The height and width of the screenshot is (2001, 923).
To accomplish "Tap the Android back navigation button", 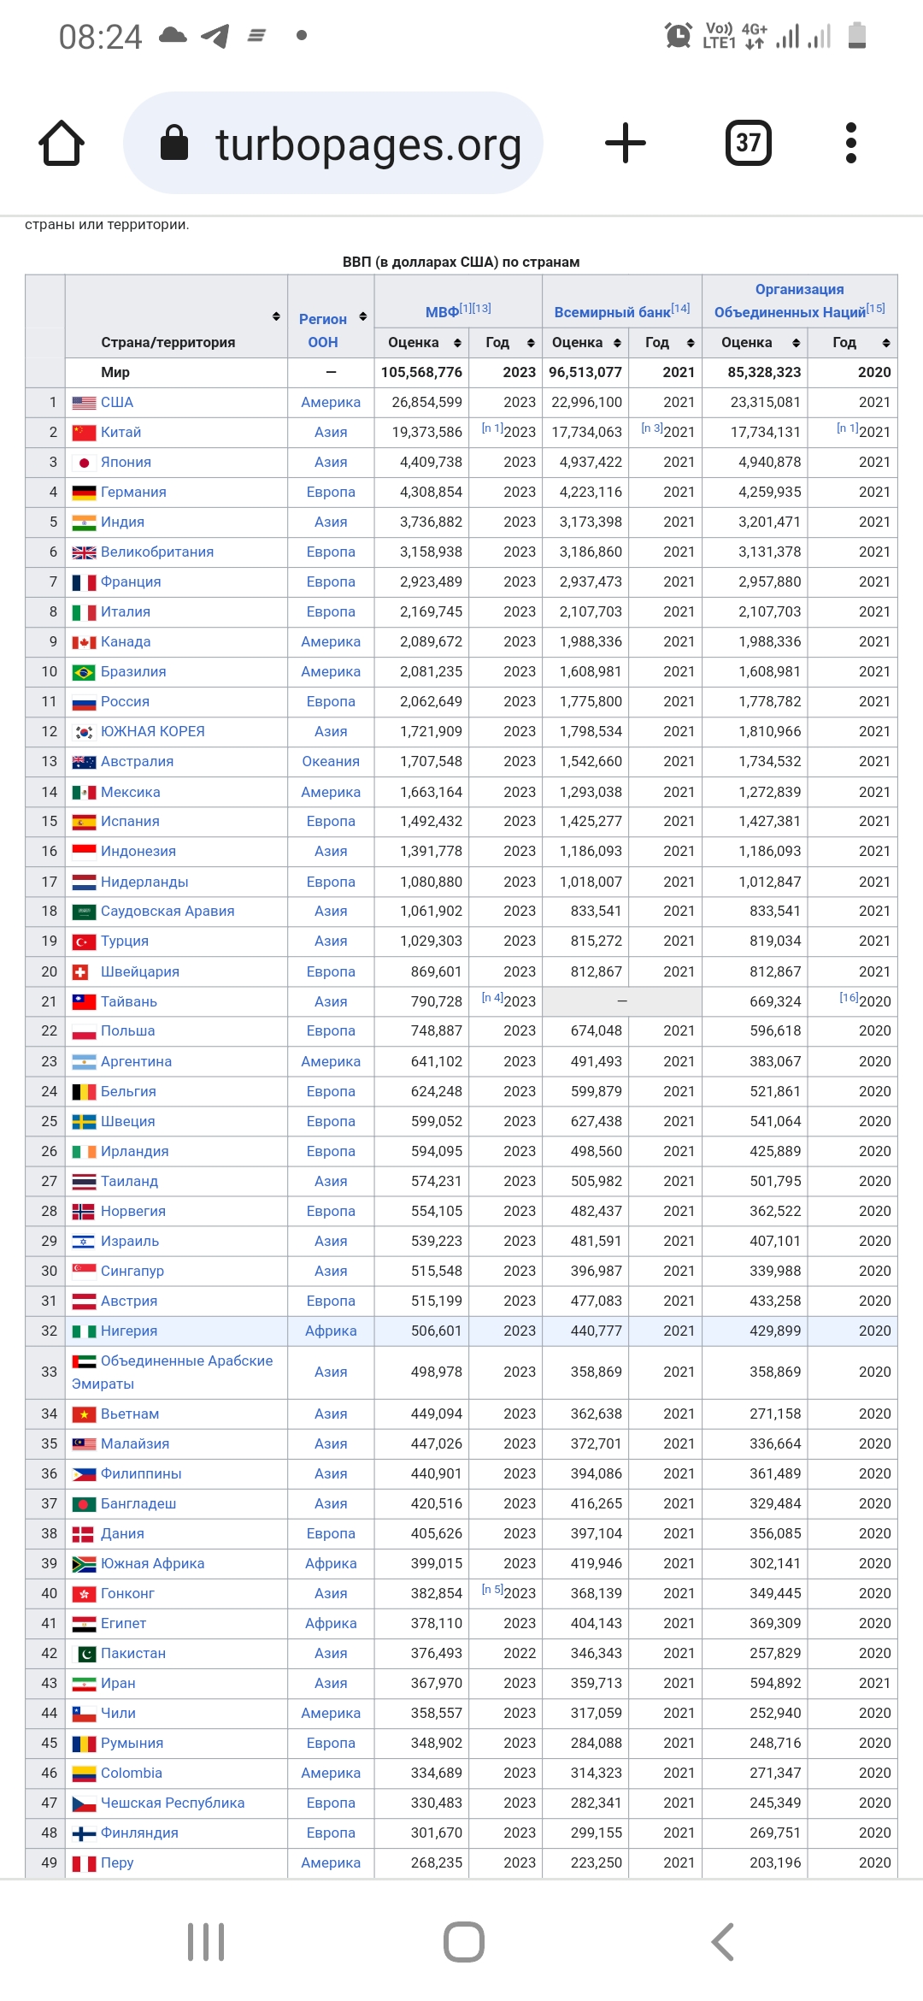I will (x=723, y=1941).
